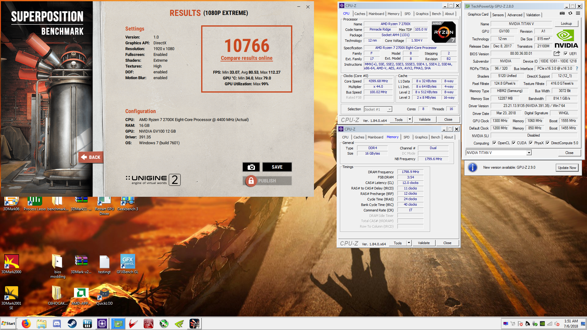Click the Lookup button in GPU-Z

566,24
